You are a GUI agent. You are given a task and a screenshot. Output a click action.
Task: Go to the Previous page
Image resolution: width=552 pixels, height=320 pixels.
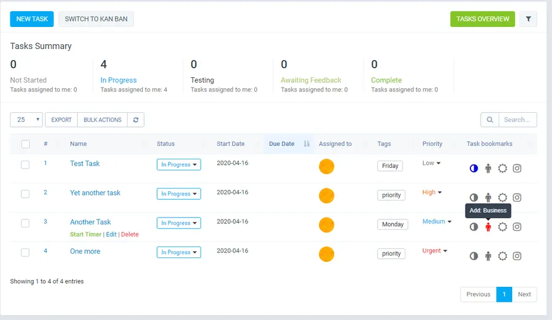tap(478, 294)
